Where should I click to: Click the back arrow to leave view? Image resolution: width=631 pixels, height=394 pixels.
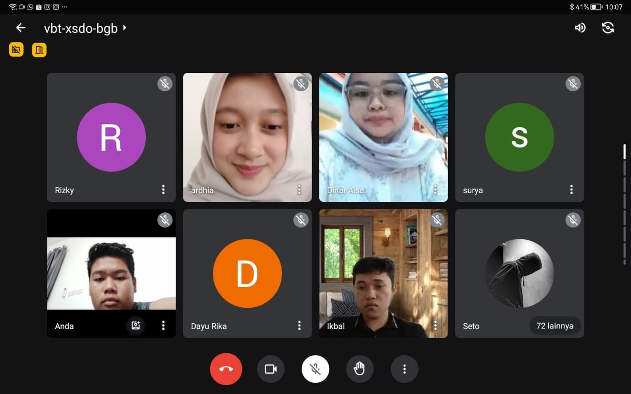point(21,28)
